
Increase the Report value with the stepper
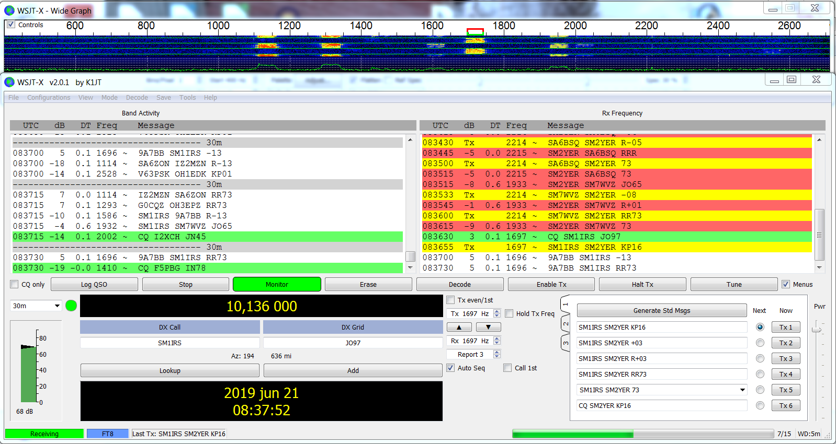[497, 352]
